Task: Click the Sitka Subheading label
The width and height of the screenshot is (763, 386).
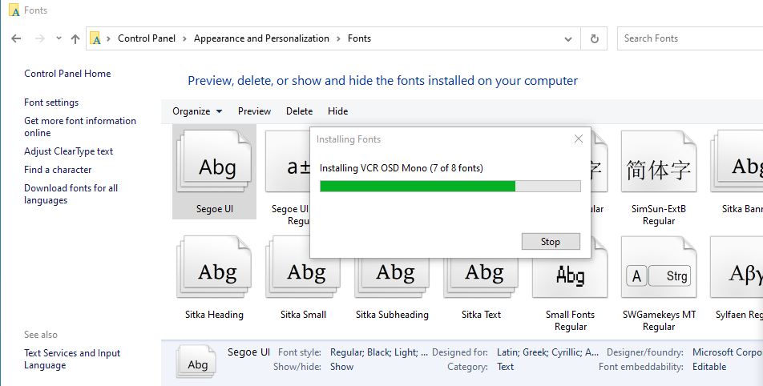Action: [392, 315]
